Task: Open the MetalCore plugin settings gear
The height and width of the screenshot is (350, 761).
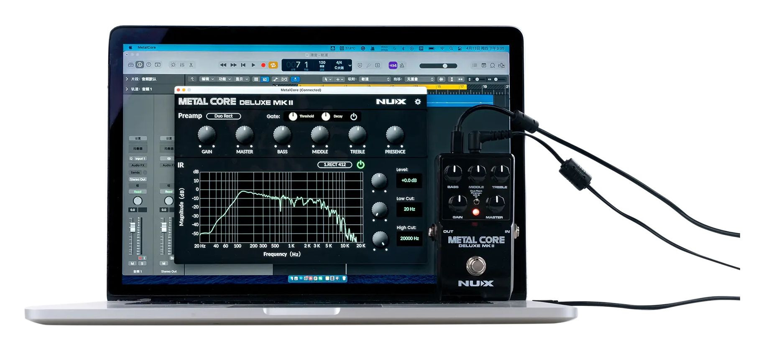Action: pyautogui.click(x=417, y=101)
